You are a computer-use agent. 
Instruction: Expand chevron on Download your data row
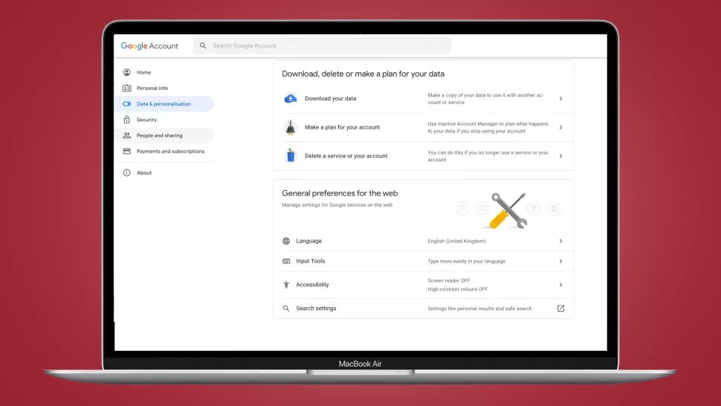560,98
